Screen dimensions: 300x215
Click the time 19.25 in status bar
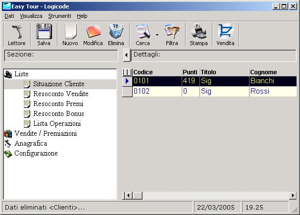coord(265,208)
